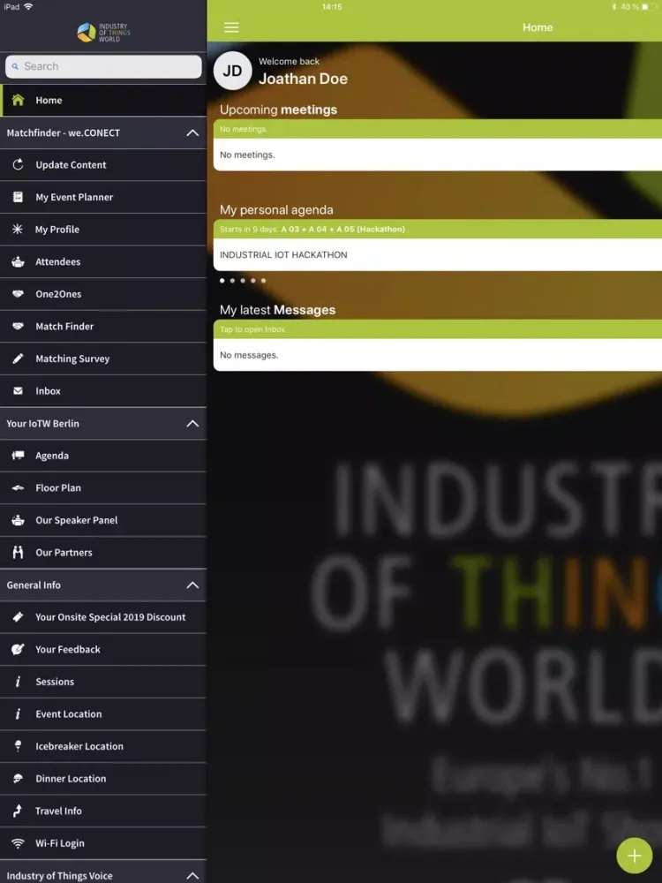The width and height of the screenshot is (662, 883).
Task: Select Attendees in the sidebar
Action: pyautogui.click(x=103, y=262)
